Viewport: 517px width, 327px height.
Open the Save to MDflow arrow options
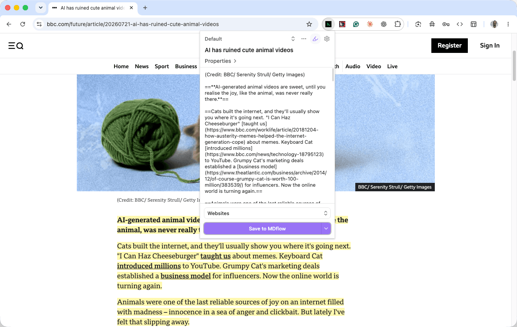[x=326, y=228]
